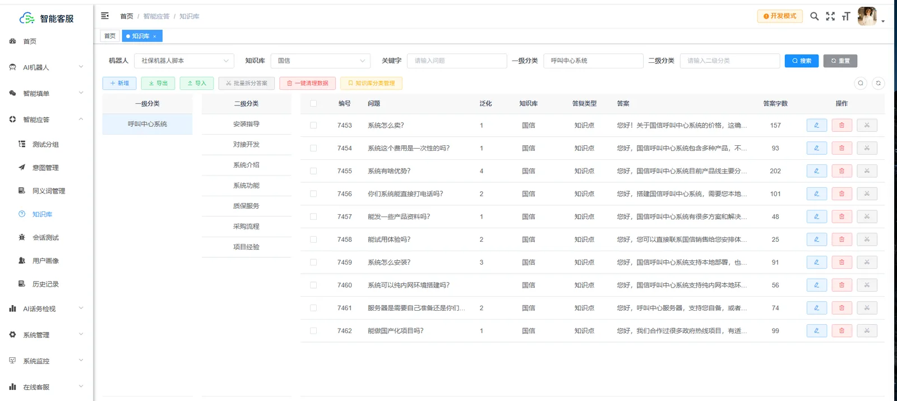Click the 导入 button
Image resolution: width=897 pixels, height=401 pixels.
[x=197, y=83]
